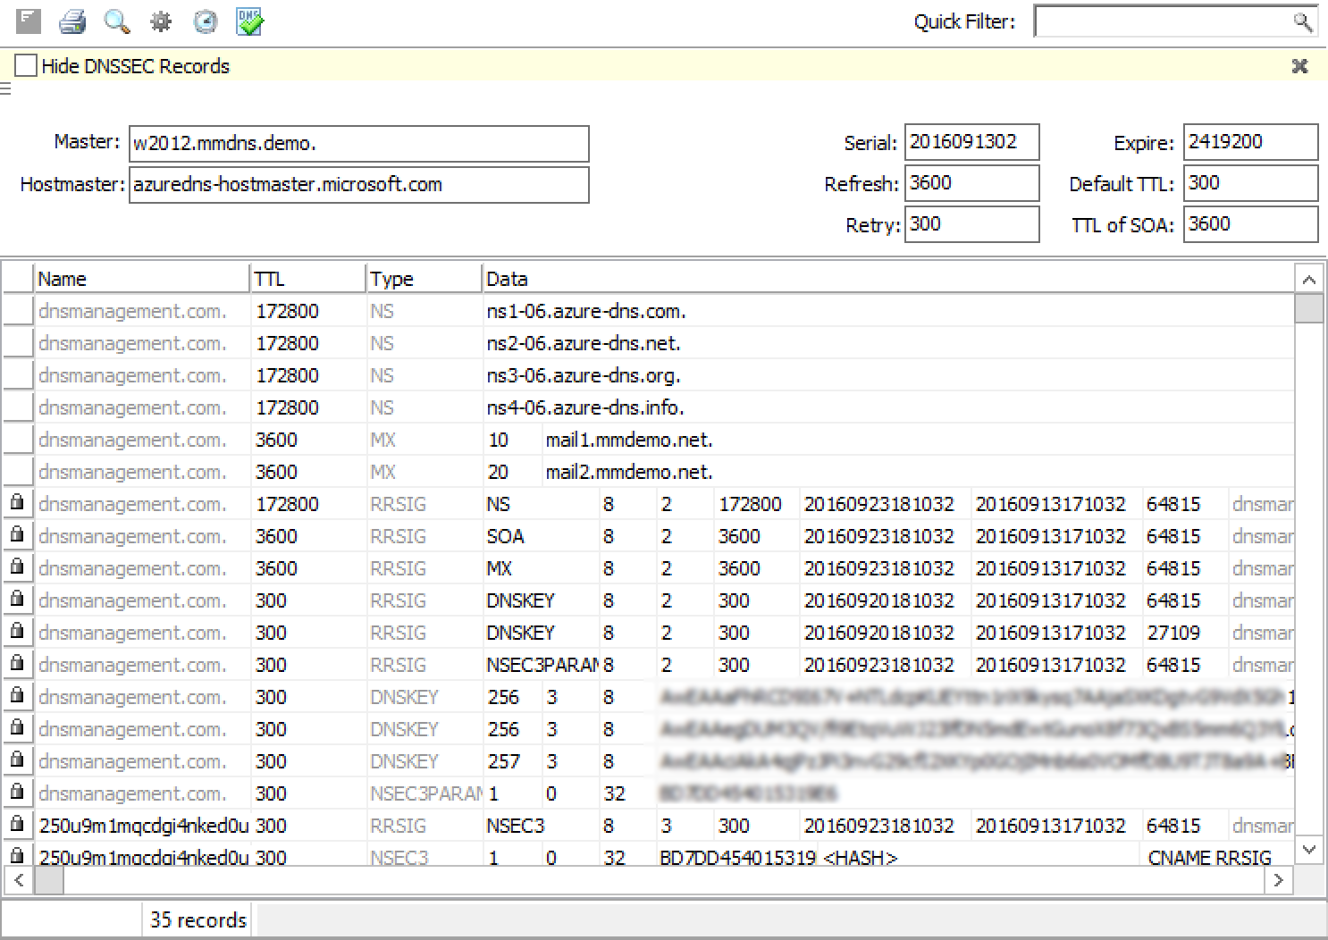Click the Quick Filter search magnifier icon
The height and width of the screenshot is (940, 1328).
point(1302,21)
